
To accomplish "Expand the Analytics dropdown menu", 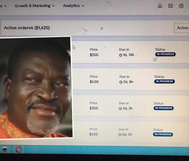I will pos(83,6).
